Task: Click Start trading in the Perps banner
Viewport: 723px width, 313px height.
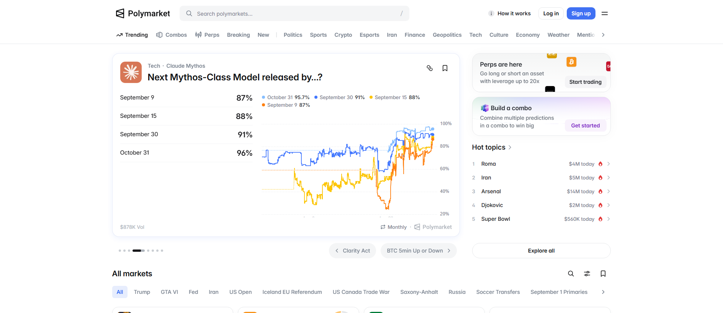Action: 585,82
